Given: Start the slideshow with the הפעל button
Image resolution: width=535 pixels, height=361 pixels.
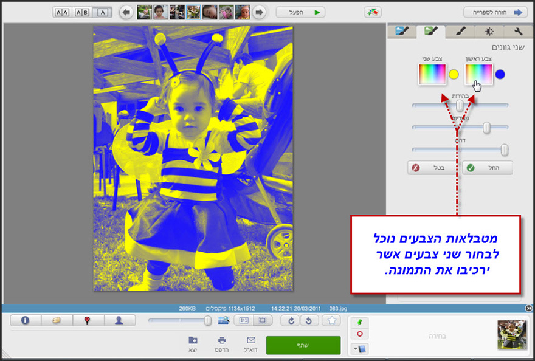Looking at the screenshot, I should pyautogui.click(x=300, y=12).
